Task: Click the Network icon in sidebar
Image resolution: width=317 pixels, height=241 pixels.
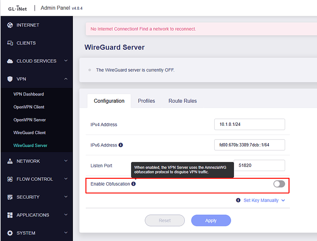Action: [x=10, y=161]
